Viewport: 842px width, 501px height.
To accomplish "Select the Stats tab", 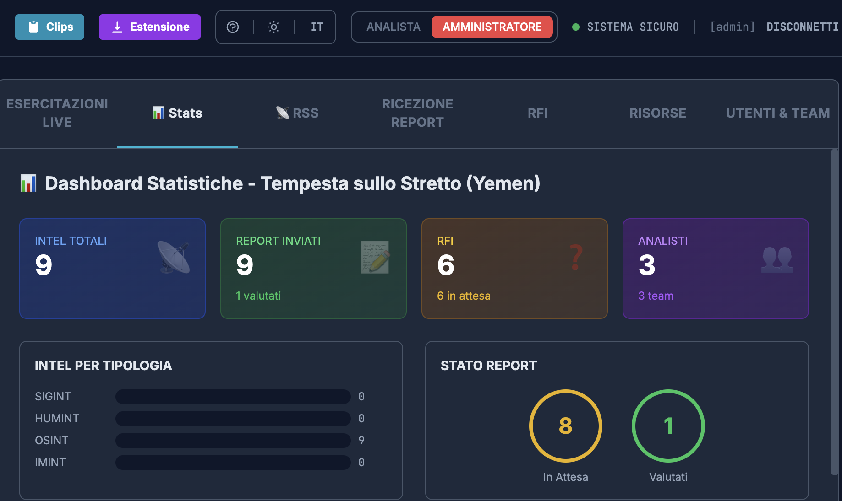I will click(178, 113).
